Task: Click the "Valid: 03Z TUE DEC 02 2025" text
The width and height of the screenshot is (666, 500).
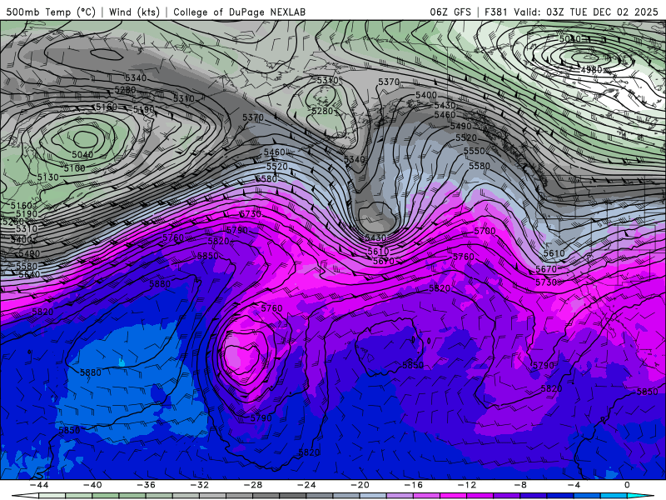Action: pyautogui.click(x=585, y=12)
